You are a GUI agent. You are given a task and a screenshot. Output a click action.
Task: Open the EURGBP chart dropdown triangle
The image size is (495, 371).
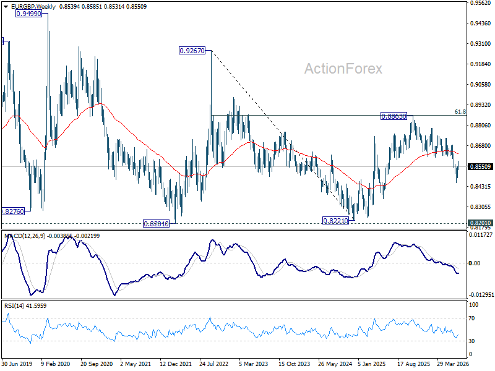pyautogui.click(x=6, y=7)
